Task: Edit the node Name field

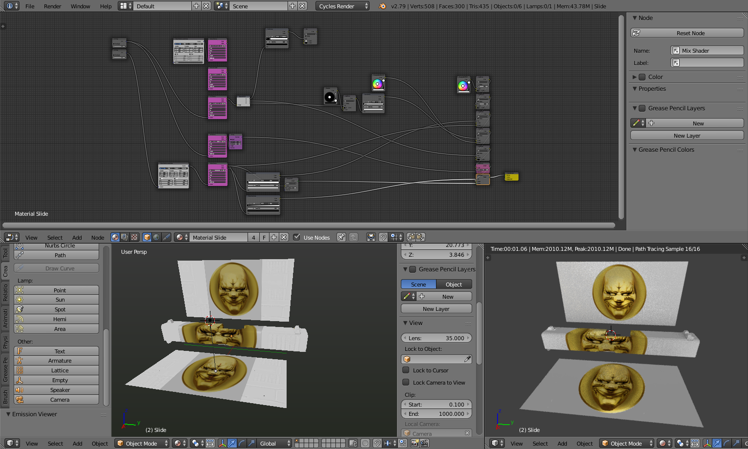Action: click(707, 50)
